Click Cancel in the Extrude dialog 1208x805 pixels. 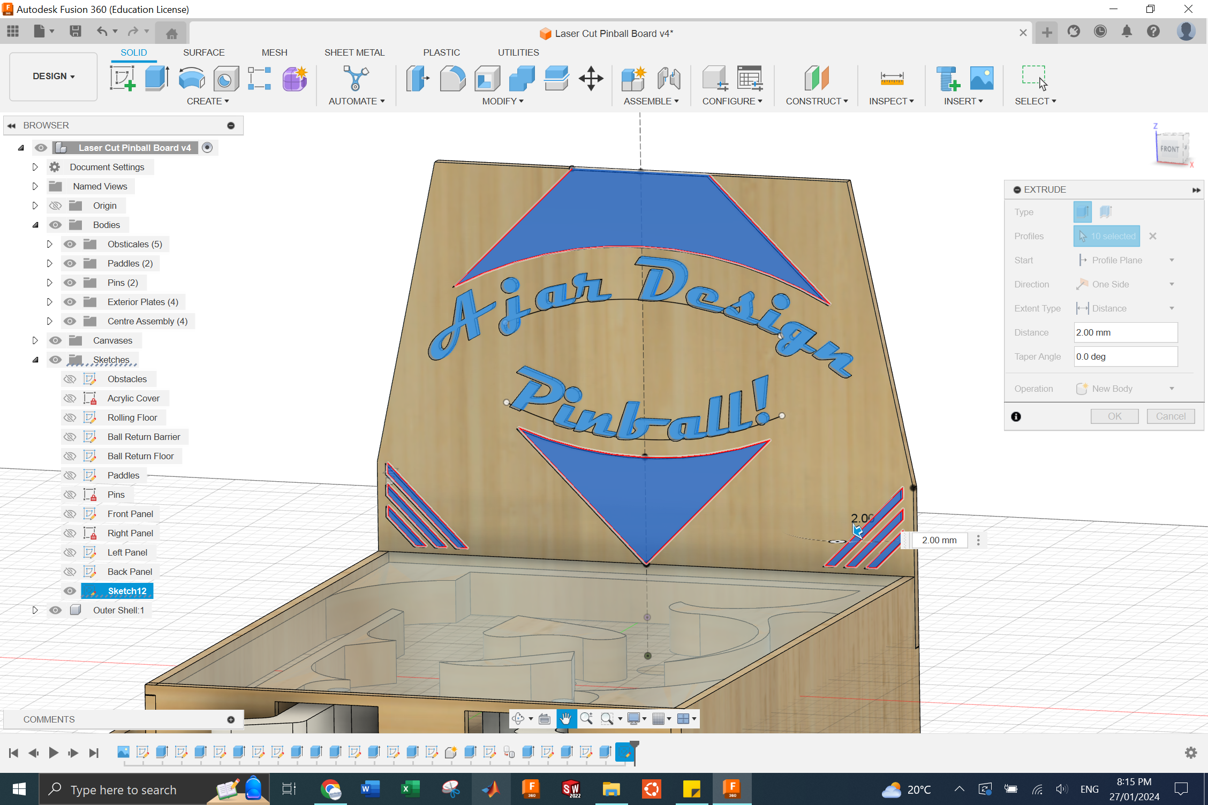click(x=1171, y=416)
